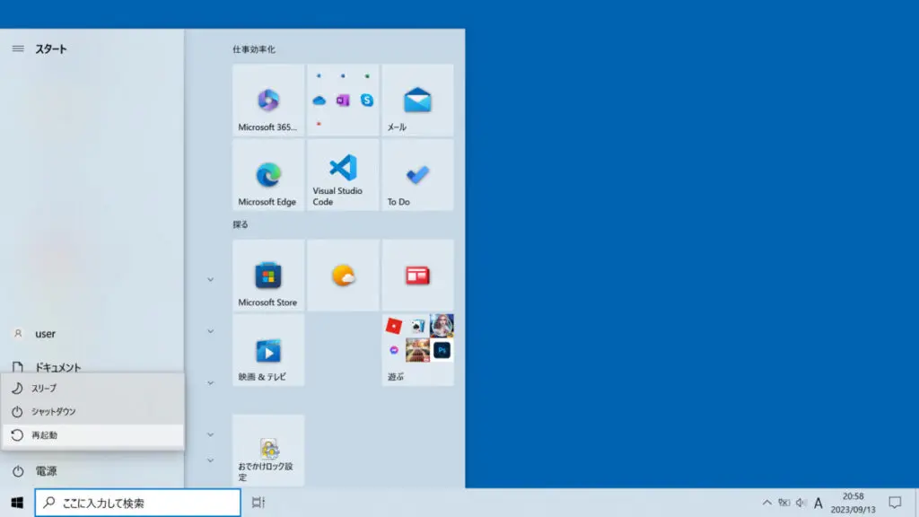This screenshot has width=919, height=517.
Task: Open the weather tile with sun icon
Action: 343,275
